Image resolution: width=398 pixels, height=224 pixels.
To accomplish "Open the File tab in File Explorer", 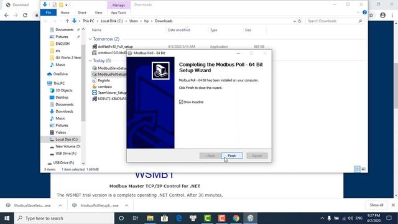I will pyautogui.click(x=49, y=12).
